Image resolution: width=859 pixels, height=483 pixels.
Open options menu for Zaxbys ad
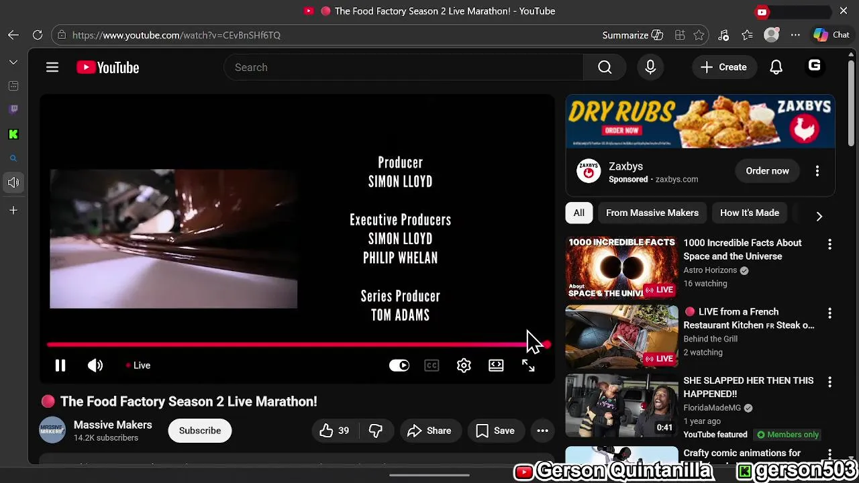[x=817, y=171]
